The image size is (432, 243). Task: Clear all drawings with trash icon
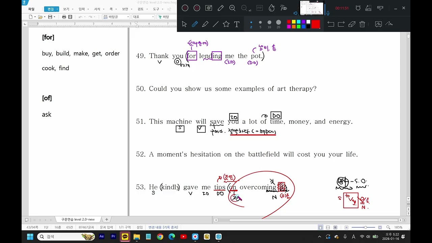click(362, 24)
